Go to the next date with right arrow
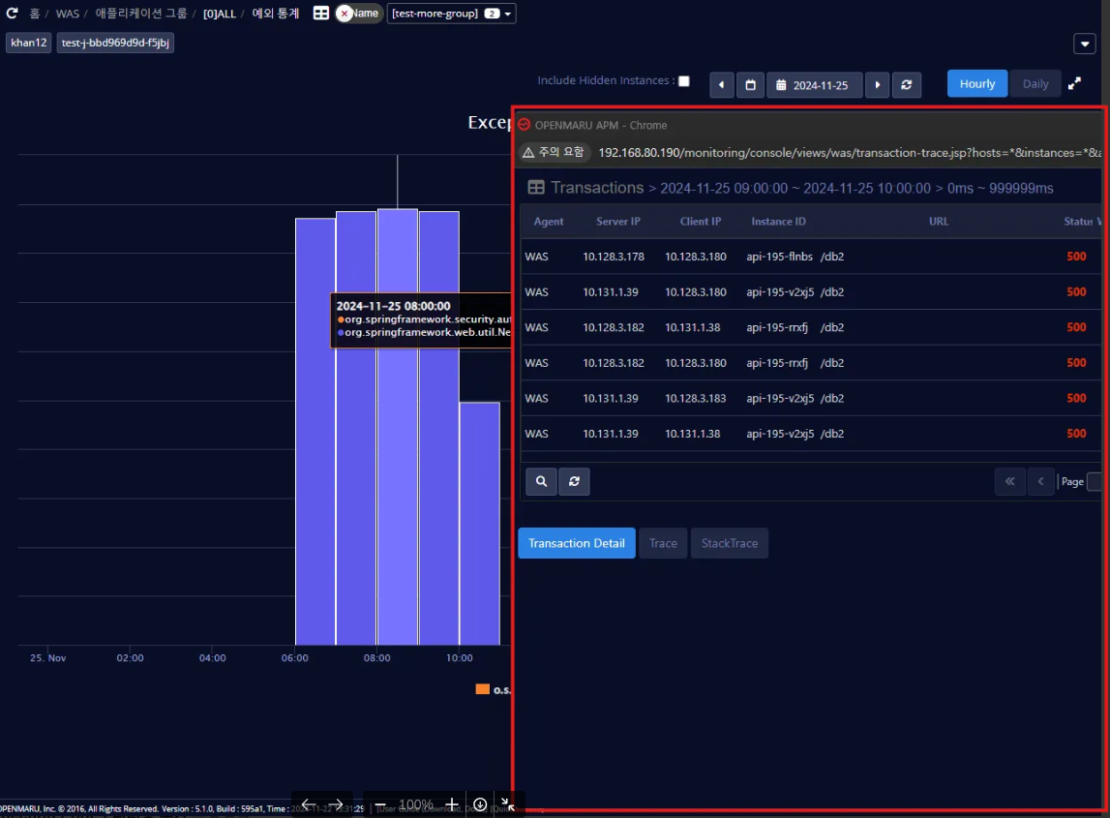Image resolution: width=1110 pixels, height=818 pixels. pyautogui.click(x=877, y=85)
